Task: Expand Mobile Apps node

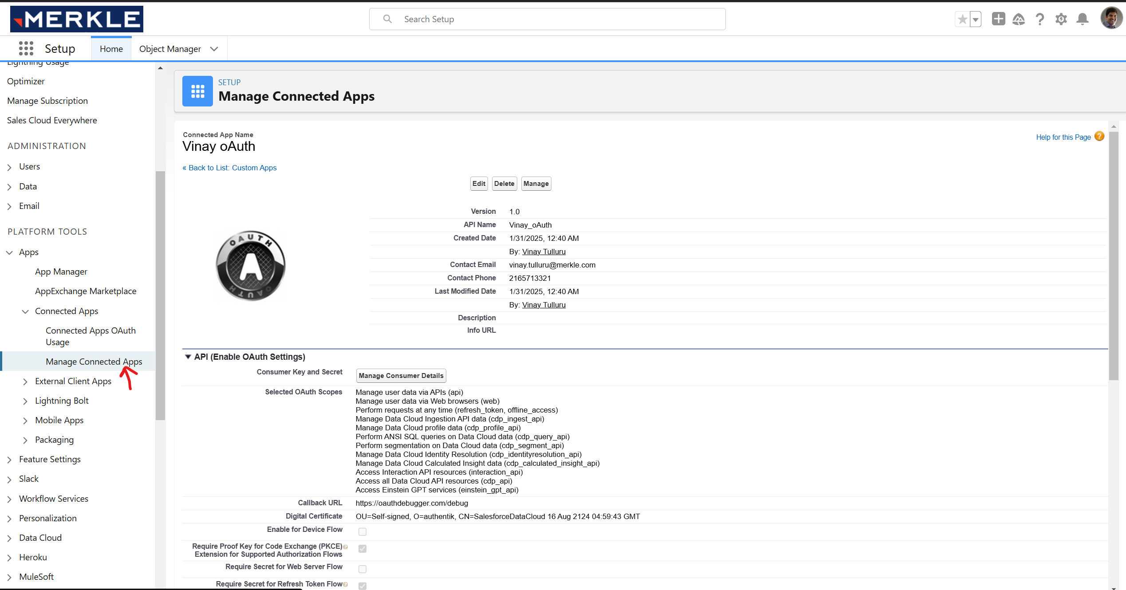Action: 25,421
